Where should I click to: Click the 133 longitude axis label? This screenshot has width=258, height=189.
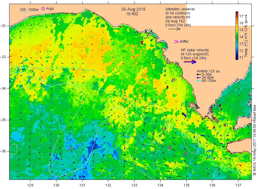pos(134,185)
